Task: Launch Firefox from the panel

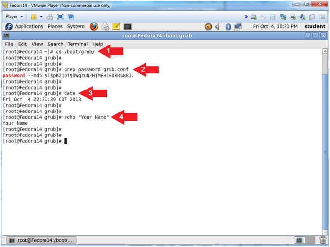Action: [94, 27]
